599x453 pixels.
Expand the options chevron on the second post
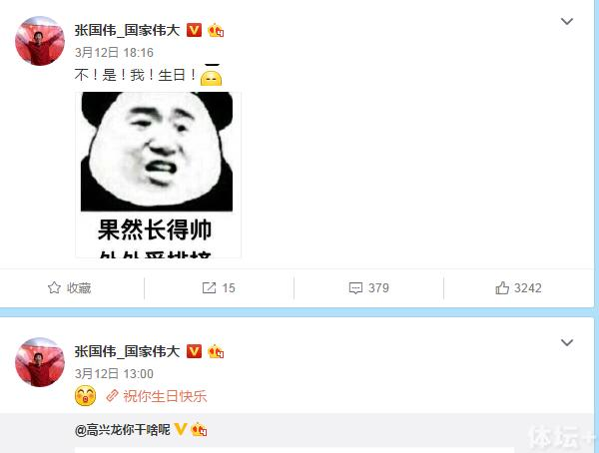(x=566, y=342)
